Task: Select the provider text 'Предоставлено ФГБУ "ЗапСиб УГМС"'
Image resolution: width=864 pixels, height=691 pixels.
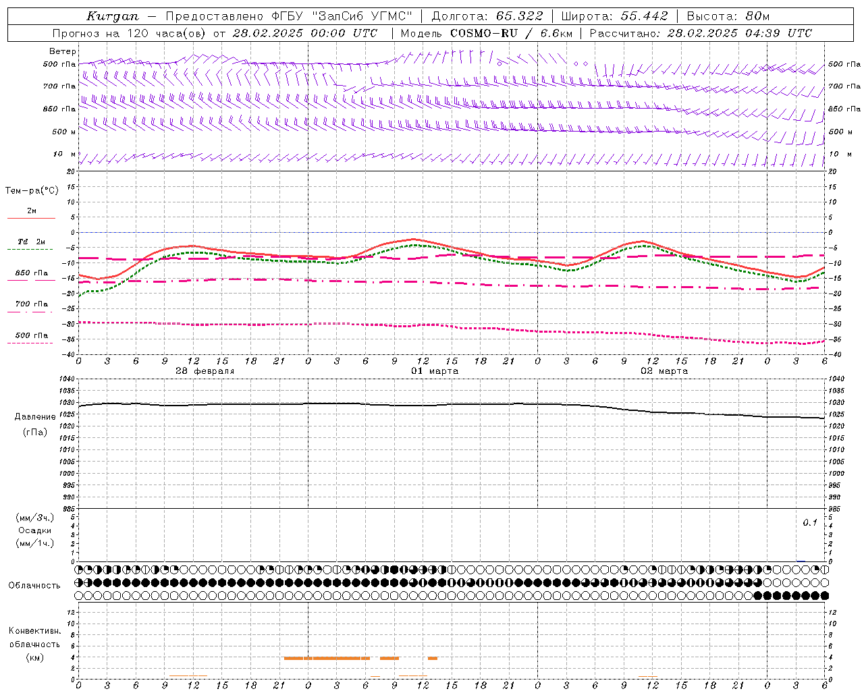Action: coord(289,16)
